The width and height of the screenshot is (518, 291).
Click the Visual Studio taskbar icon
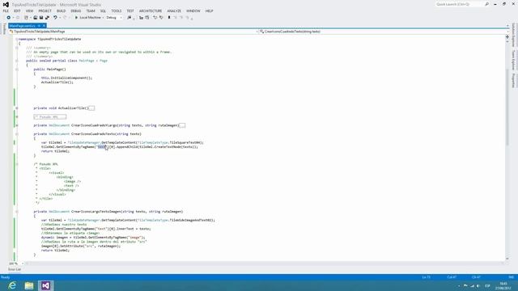(45, 285)
